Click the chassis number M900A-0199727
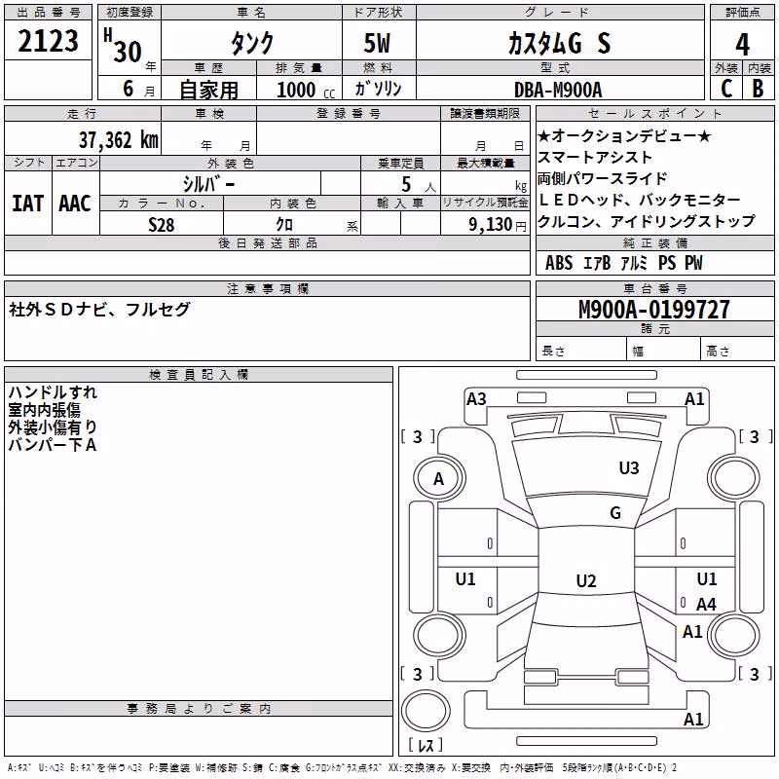779x779 pixels. click(654, 310)
